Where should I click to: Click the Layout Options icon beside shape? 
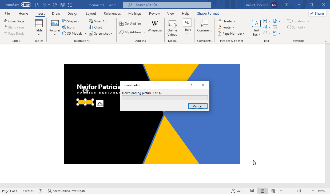(100, 103)
